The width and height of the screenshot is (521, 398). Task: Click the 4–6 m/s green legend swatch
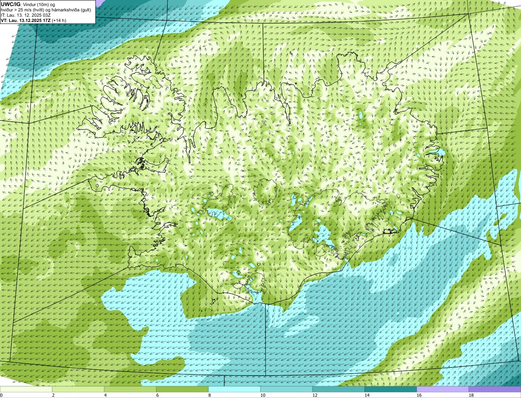(130, 389)
